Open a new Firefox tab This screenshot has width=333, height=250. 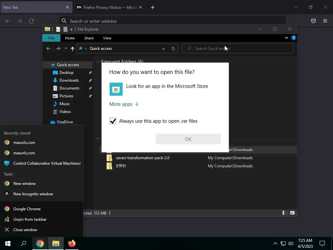pyautogui.click(x=153, y=7)
